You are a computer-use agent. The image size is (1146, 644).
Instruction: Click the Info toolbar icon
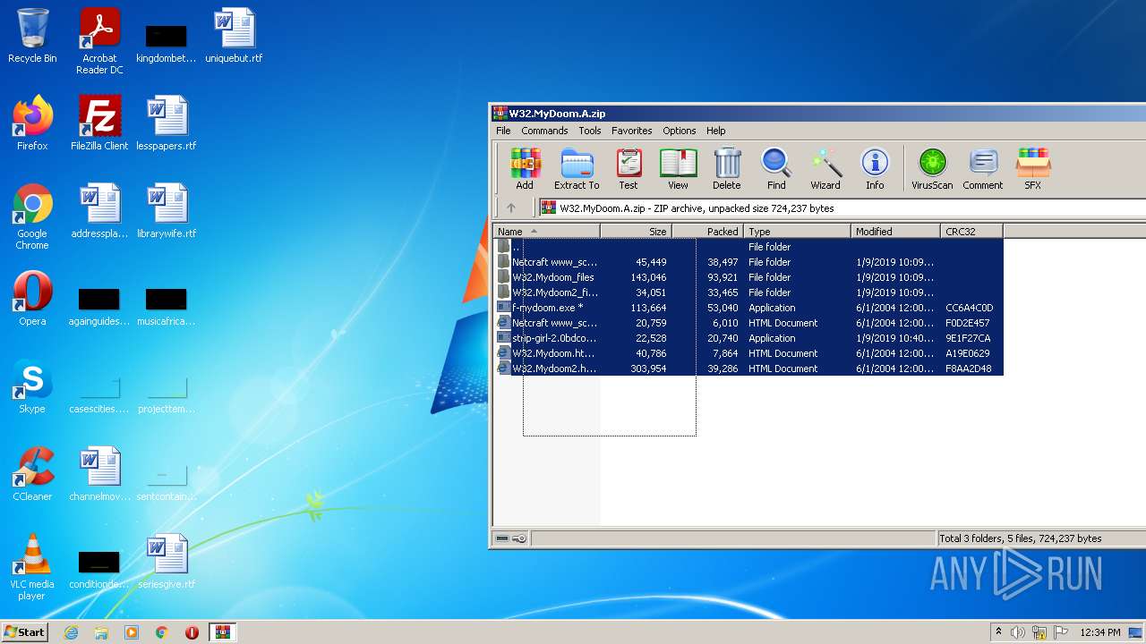click(x=875, y=169)
